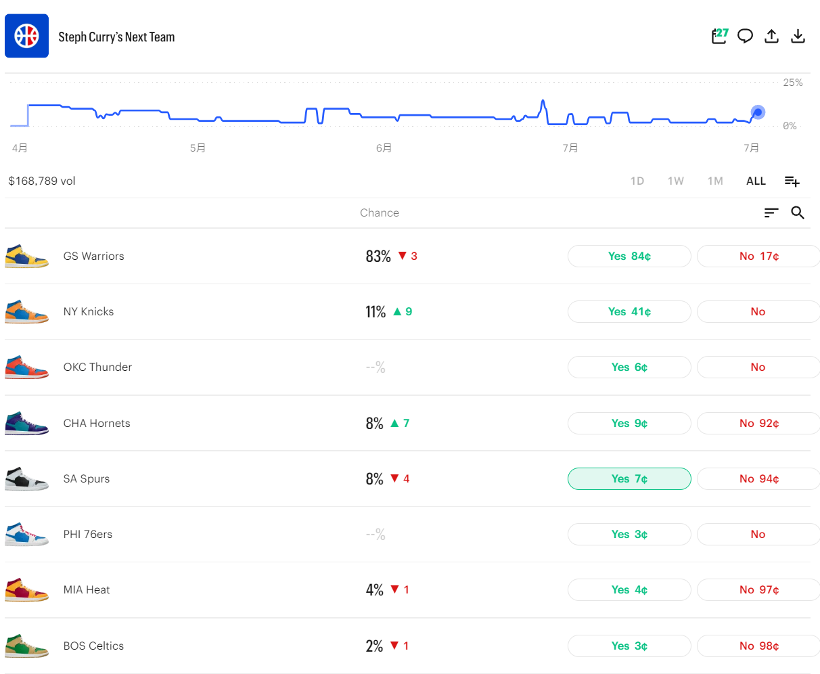
Task: Click the BOS Celtics sneaker thumbnail
Action: coord(26,646)
